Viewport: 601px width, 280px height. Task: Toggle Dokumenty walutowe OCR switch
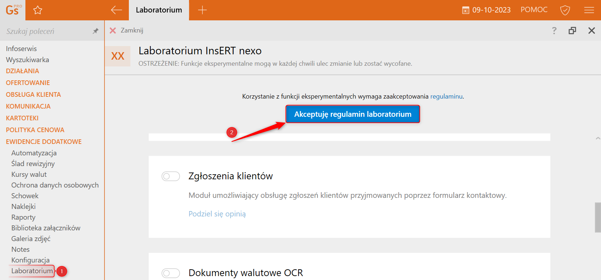pyautogui.click(x=171, y=273)
